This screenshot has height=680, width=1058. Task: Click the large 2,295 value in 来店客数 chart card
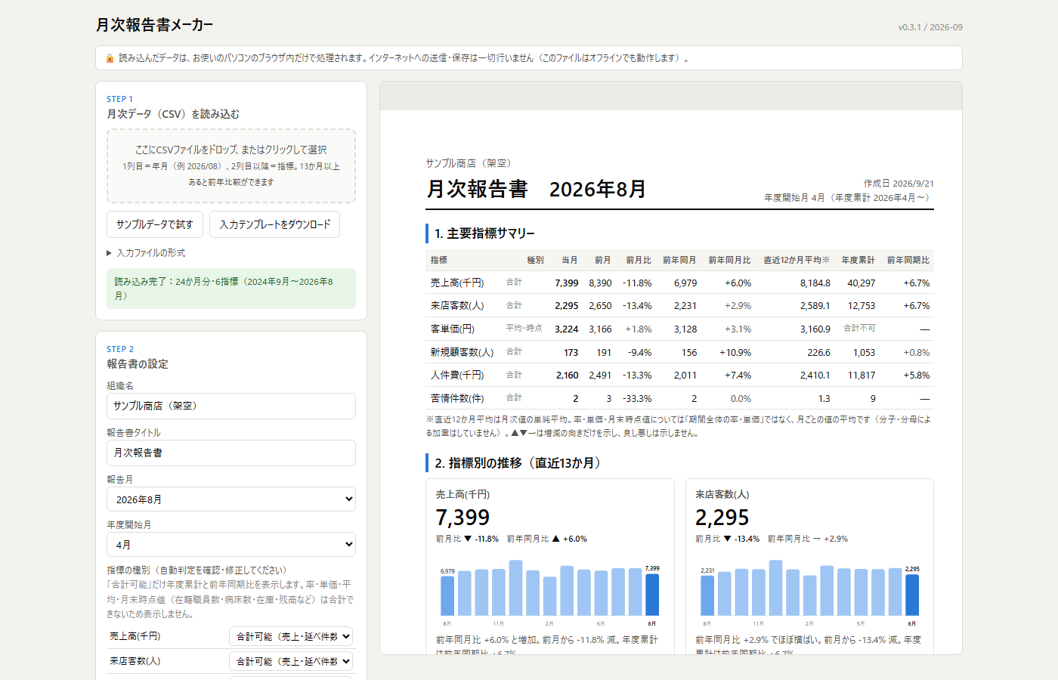(x=722, y=518)
